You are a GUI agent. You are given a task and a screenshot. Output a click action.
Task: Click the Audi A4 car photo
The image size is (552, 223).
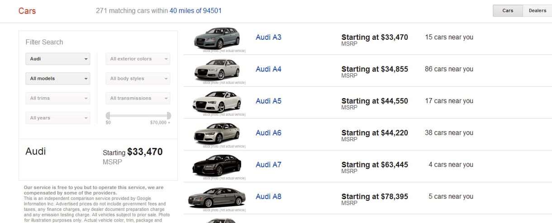click(216, 70)
